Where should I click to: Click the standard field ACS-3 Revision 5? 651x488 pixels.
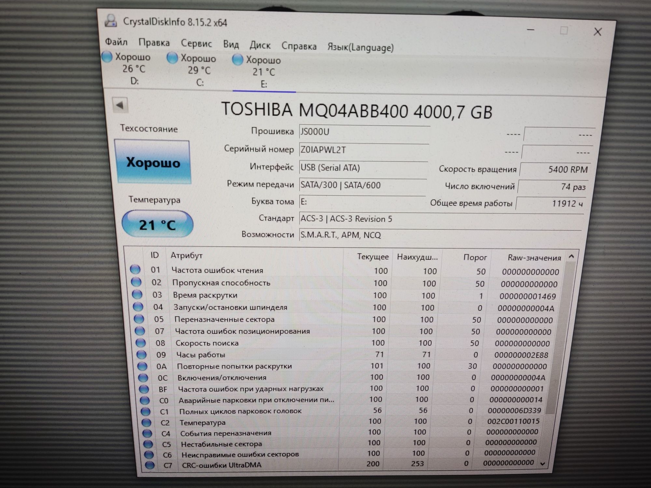(x=441, y=219)
